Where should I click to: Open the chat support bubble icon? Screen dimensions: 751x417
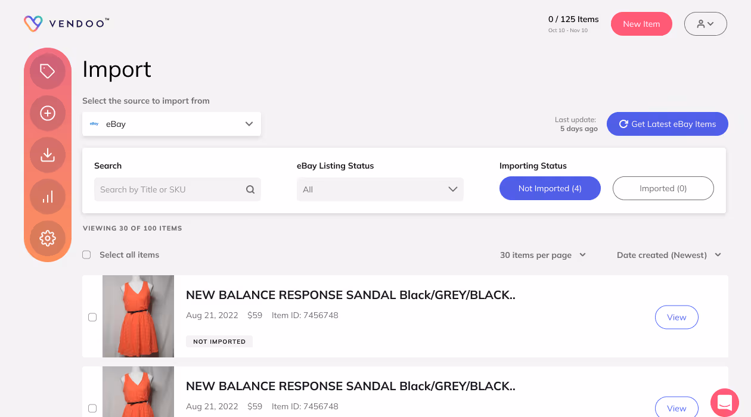click(725, 403)
